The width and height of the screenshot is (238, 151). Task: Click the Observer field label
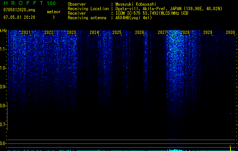77,4
